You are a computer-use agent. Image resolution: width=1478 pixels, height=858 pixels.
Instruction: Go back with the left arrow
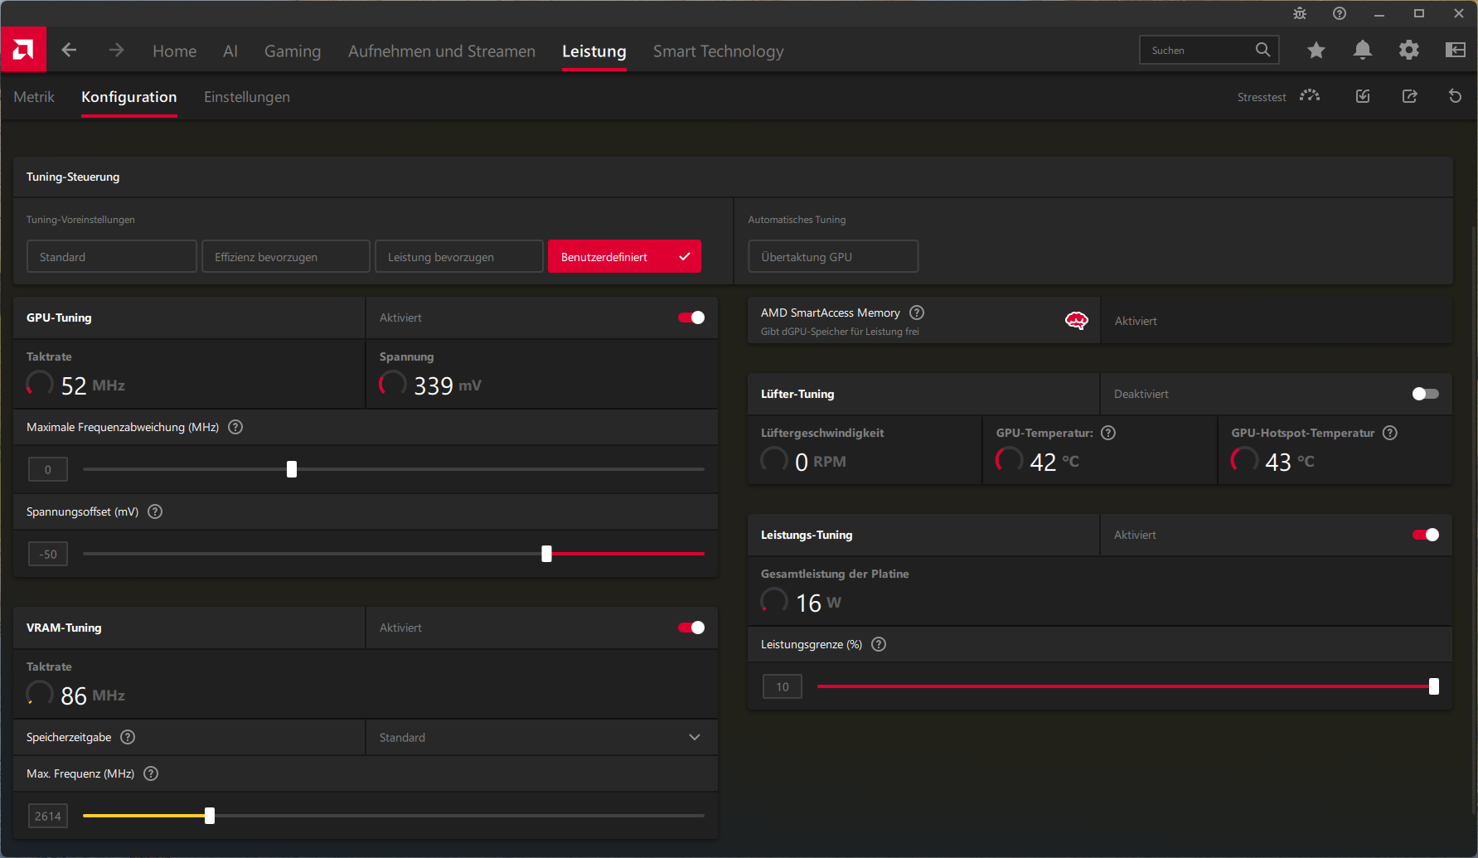click(69, 51)
